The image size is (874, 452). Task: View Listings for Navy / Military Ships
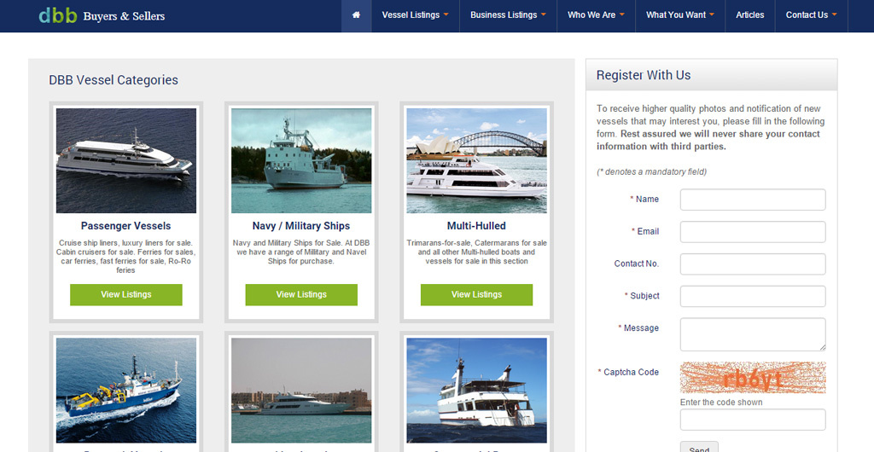pos(301,295)
